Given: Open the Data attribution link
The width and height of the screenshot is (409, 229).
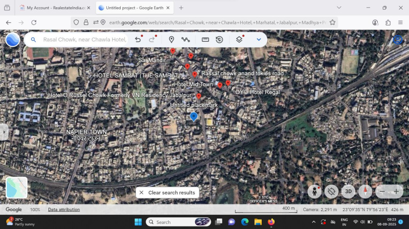Looking at the screenshot, I should [64, 210].
